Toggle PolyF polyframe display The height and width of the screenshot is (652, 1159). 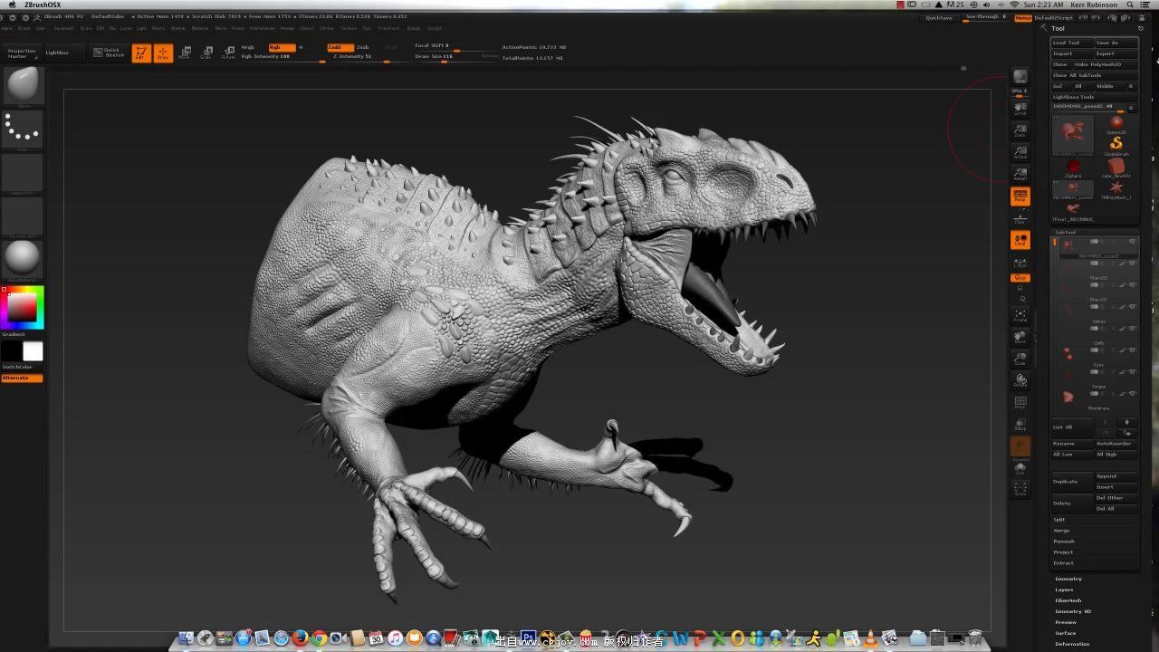(x=1020, y=403)
